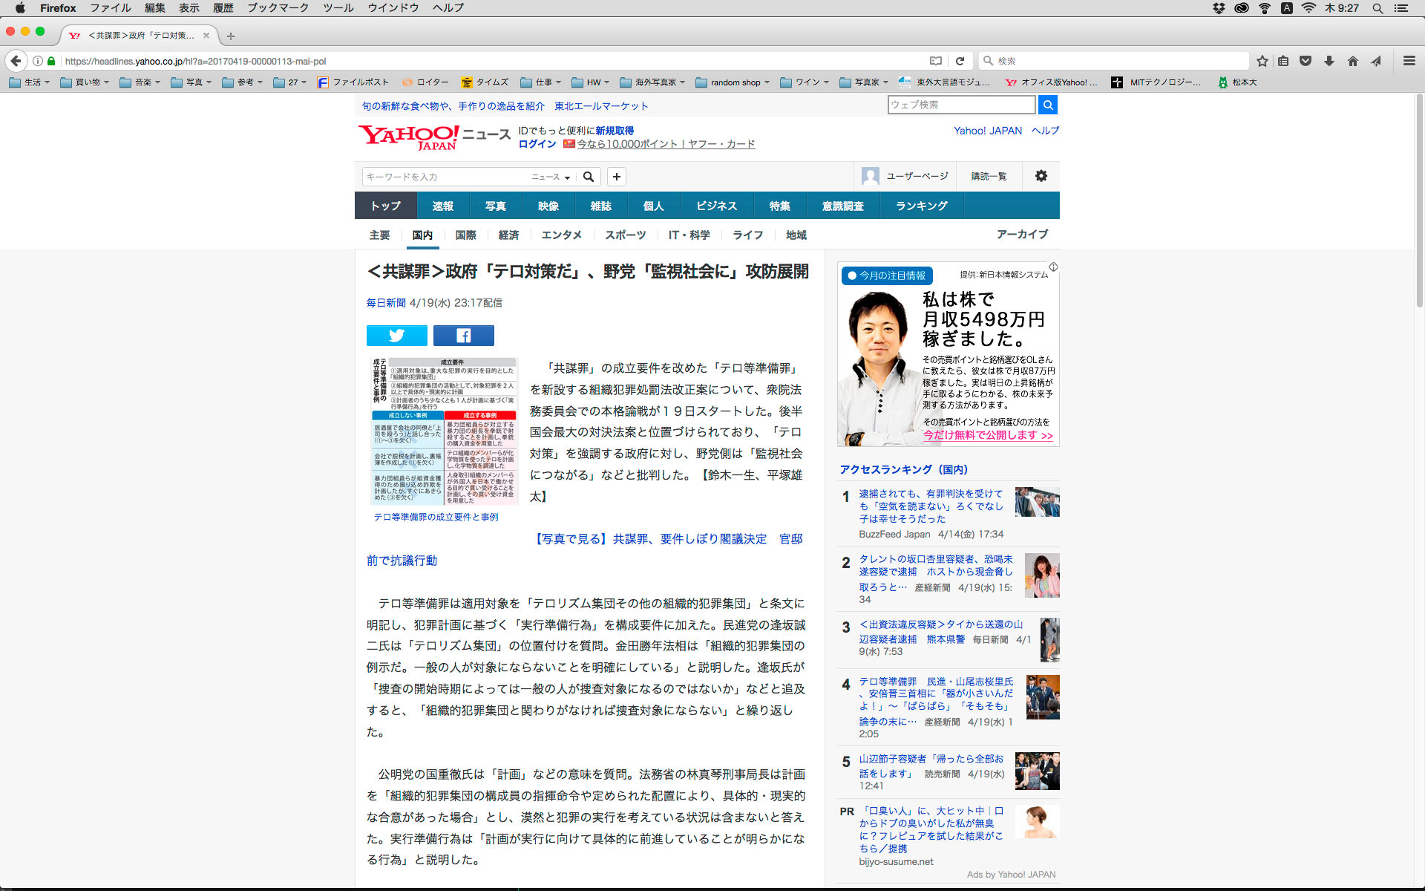Open Firefox downloads arrow icon
1425x891 pixels.
point(1329,61)
